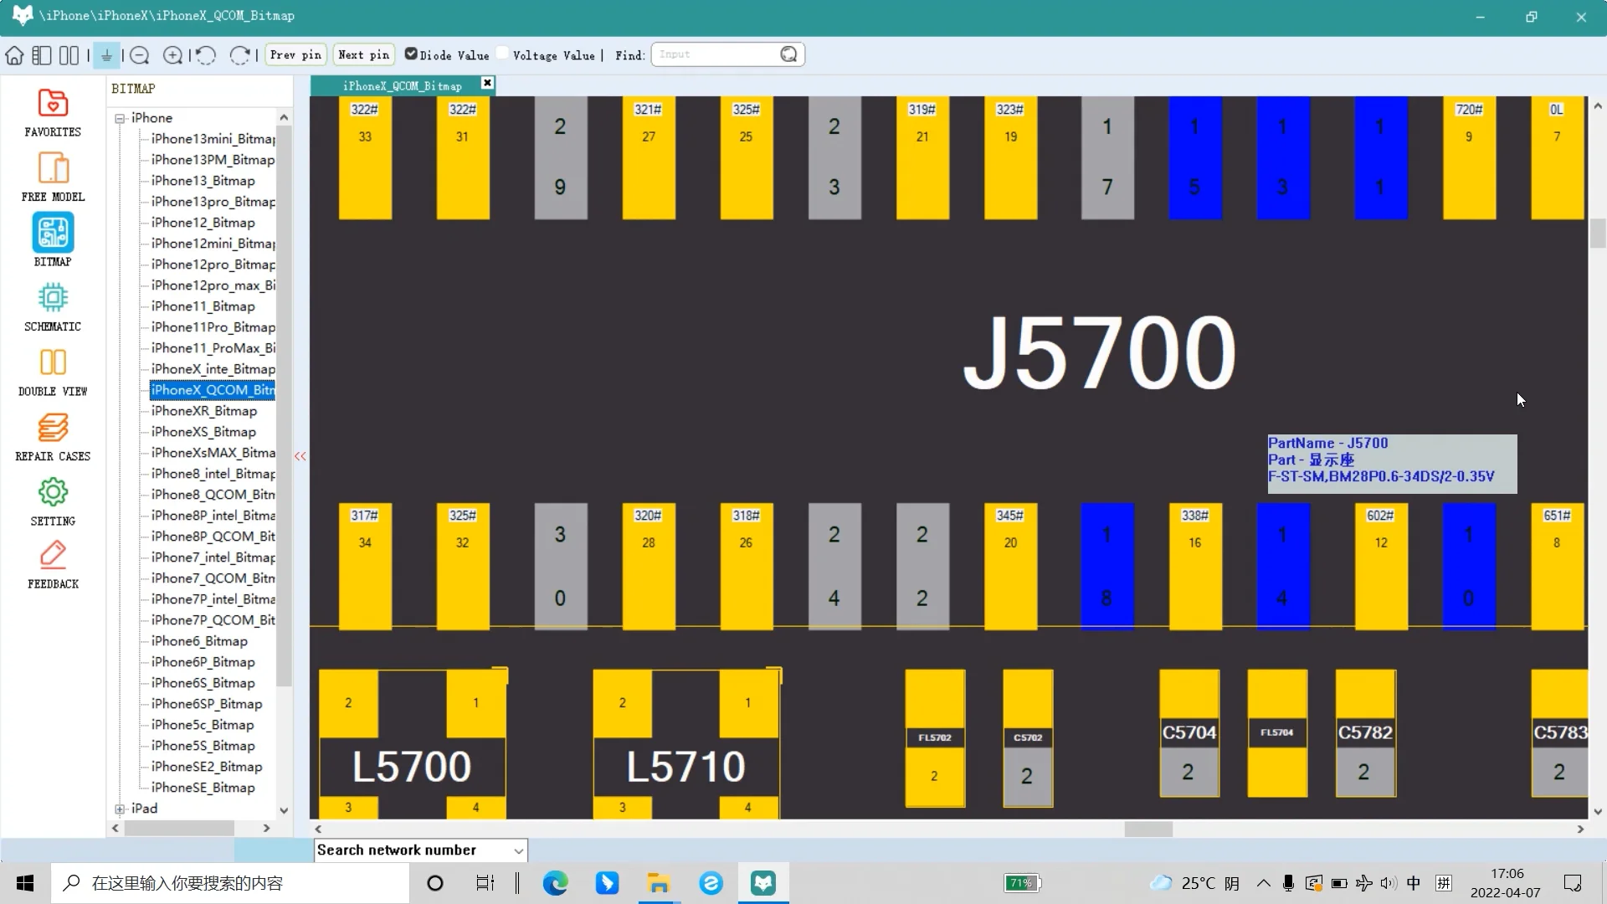
Task: Open the Schematic section in sidebar
Action: tap(53, 307)
